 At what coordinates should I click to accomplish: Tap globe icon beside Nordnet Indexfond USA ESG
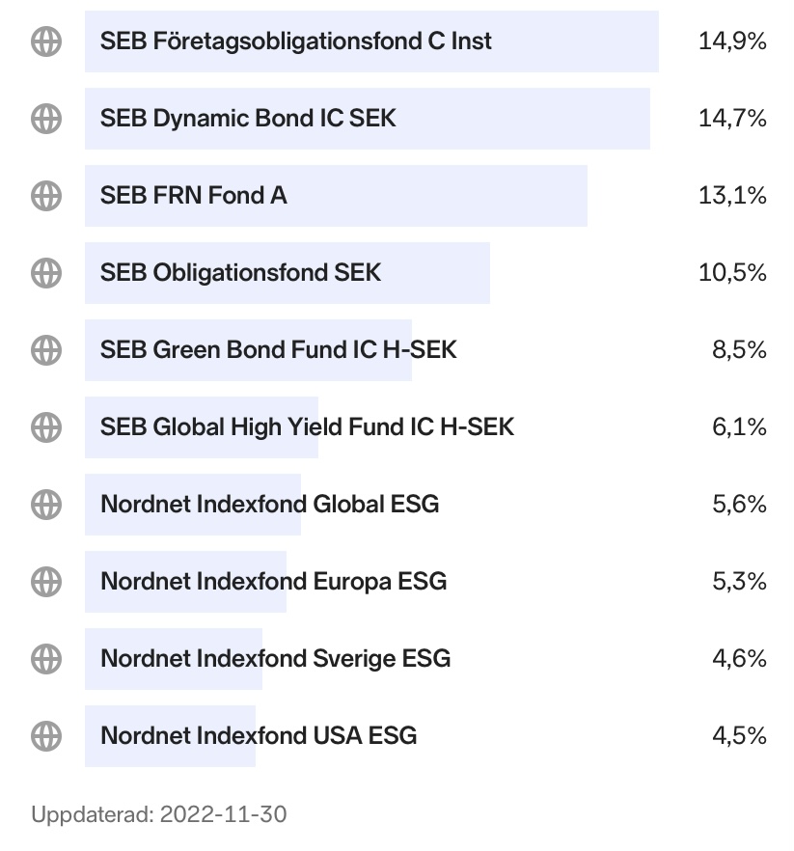pos(46,736)
